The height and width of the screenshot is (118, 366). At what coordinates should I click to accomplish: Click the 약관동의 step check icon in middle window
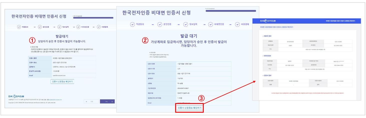pyautogui.click(x=132, y=24)
